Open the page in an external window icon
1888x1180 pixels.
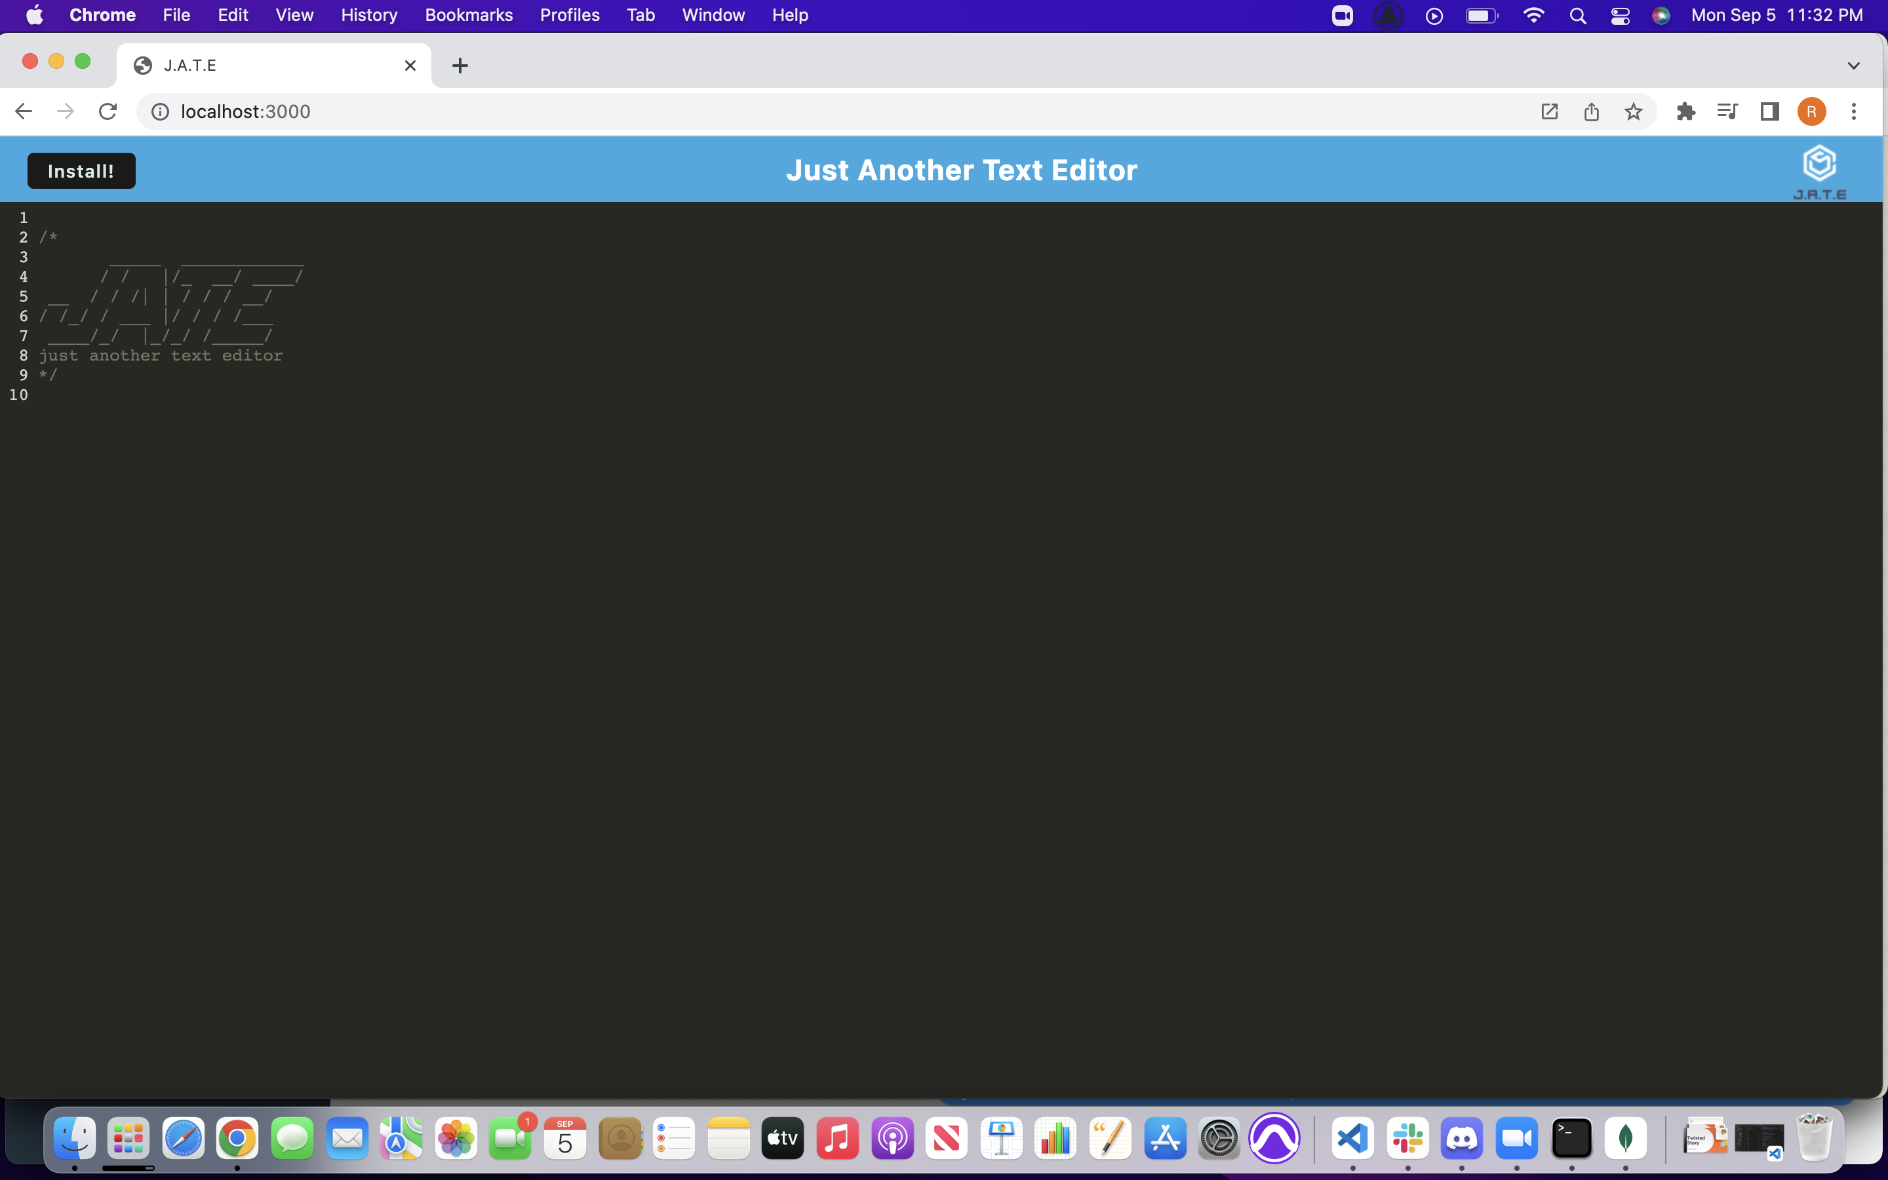tap(1548, 111)
